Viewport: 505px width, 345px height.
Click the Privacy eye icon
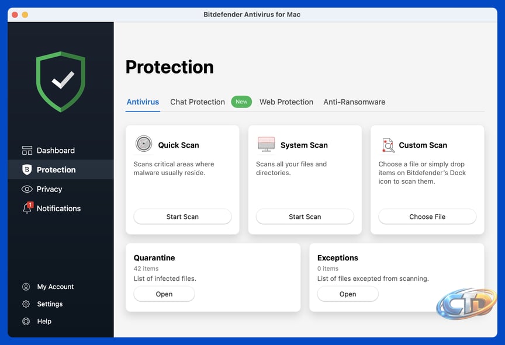(x=27, y=189)
